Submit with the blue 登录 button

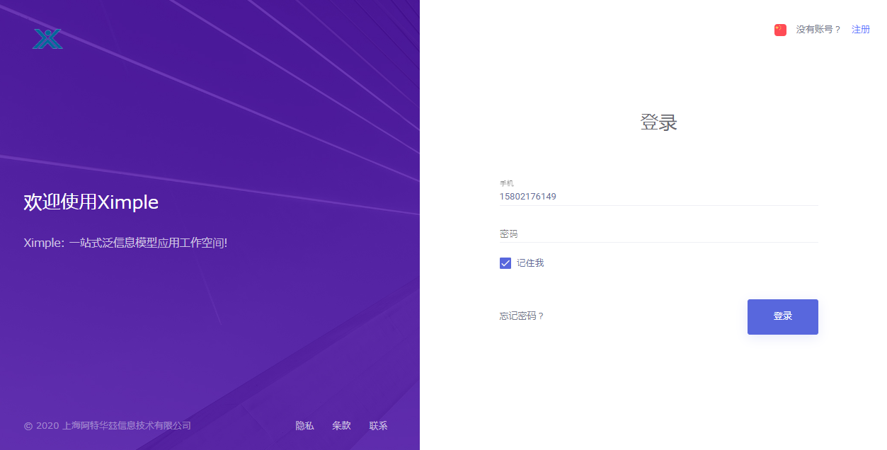coord(782,316)
